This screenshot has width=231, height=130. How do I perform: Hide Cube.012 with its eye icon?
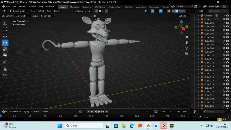tap(224, 62)
